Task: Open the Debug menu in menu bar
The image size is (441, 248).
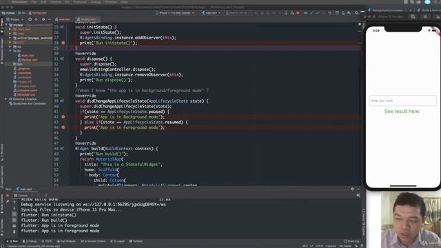Action: click(x=95, y=2)
